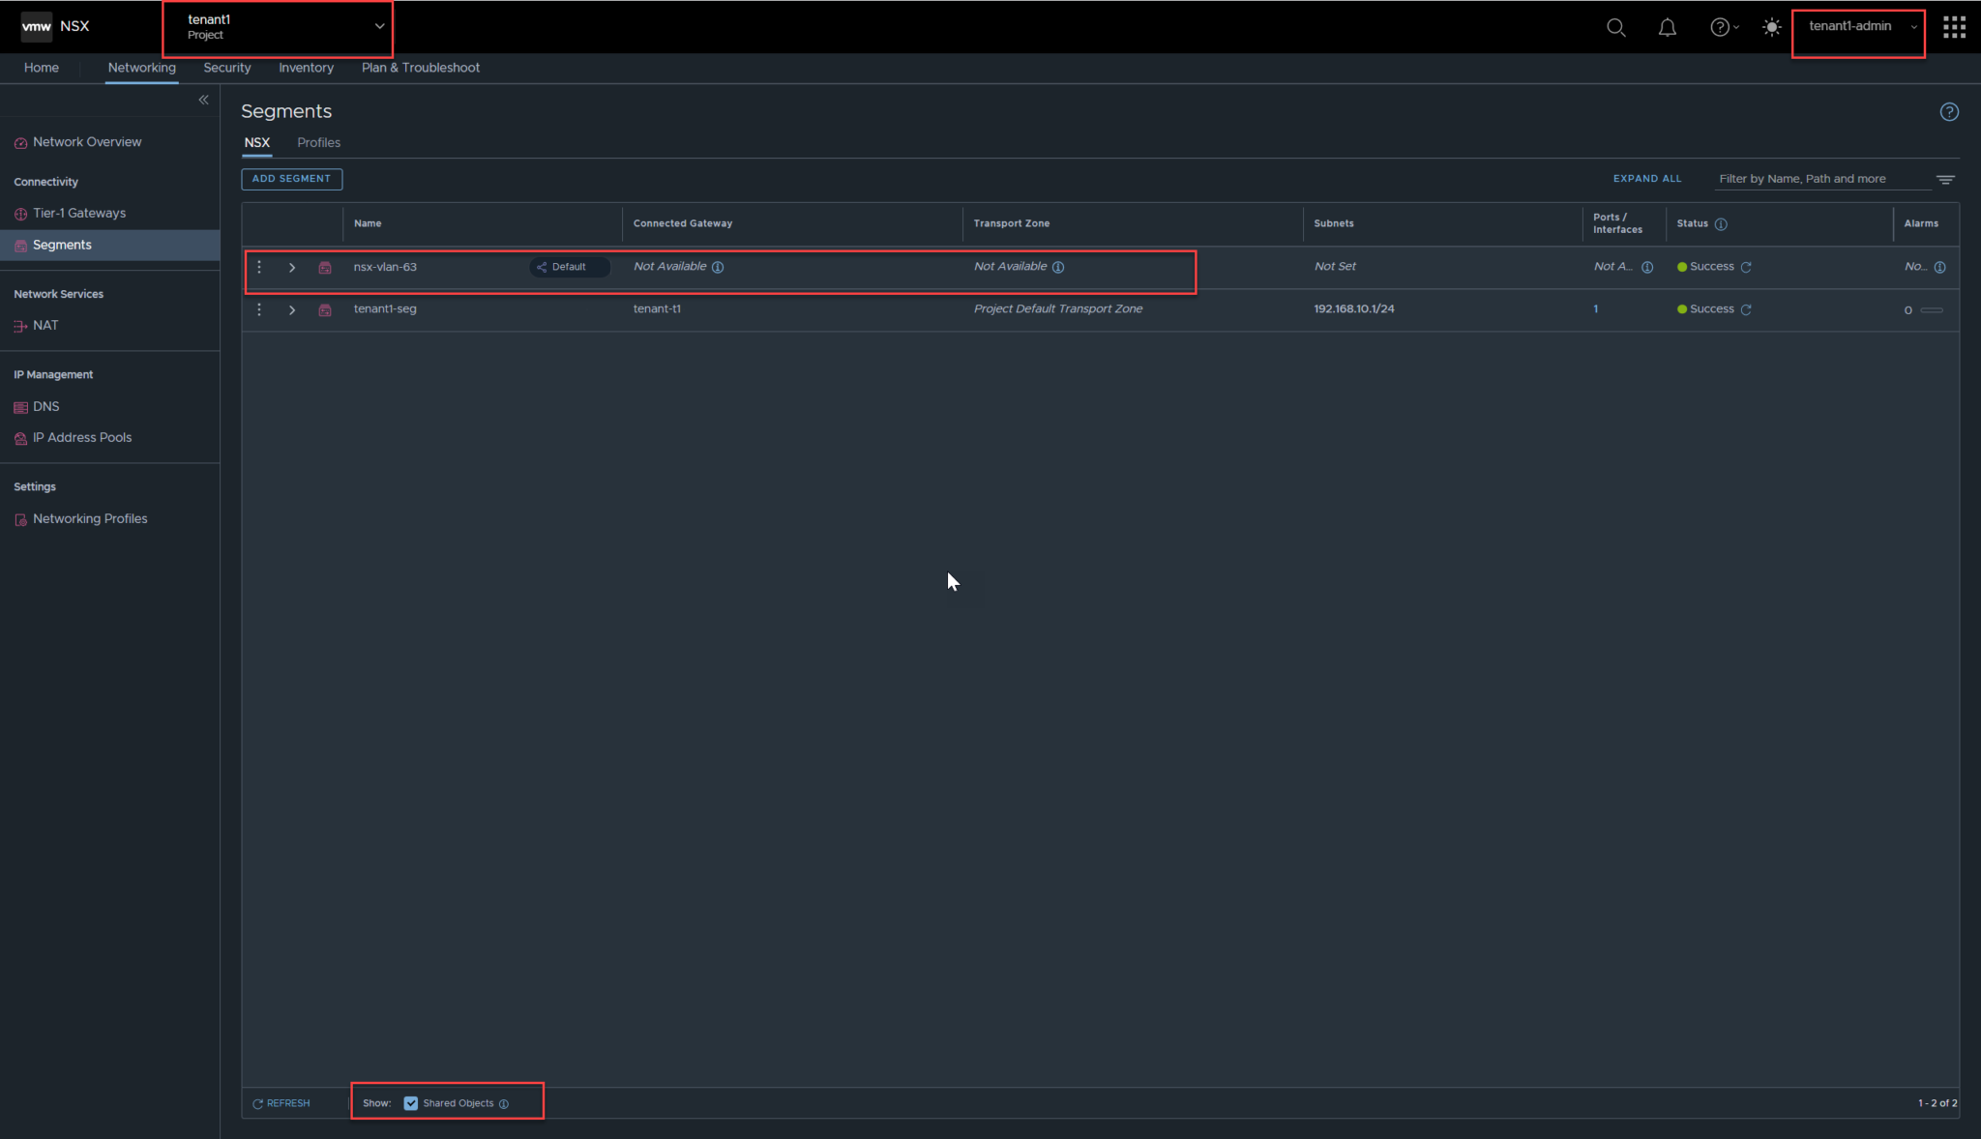The width and height of the screenshot is (1981, 1139).
Task: Click the filter by Name, Path input
Action: pos(1822,179)
